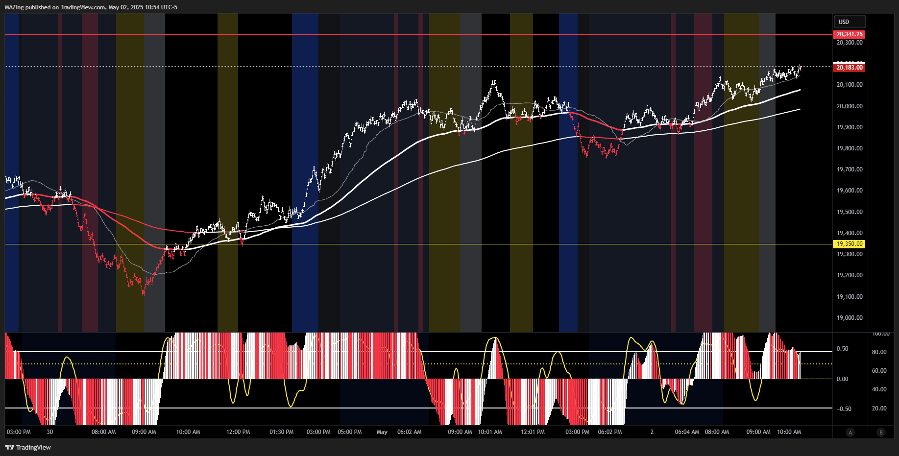Click the 19,800.00 price axis value
The width and height of the screenshot is (899, 456).
tap(850, 148)
